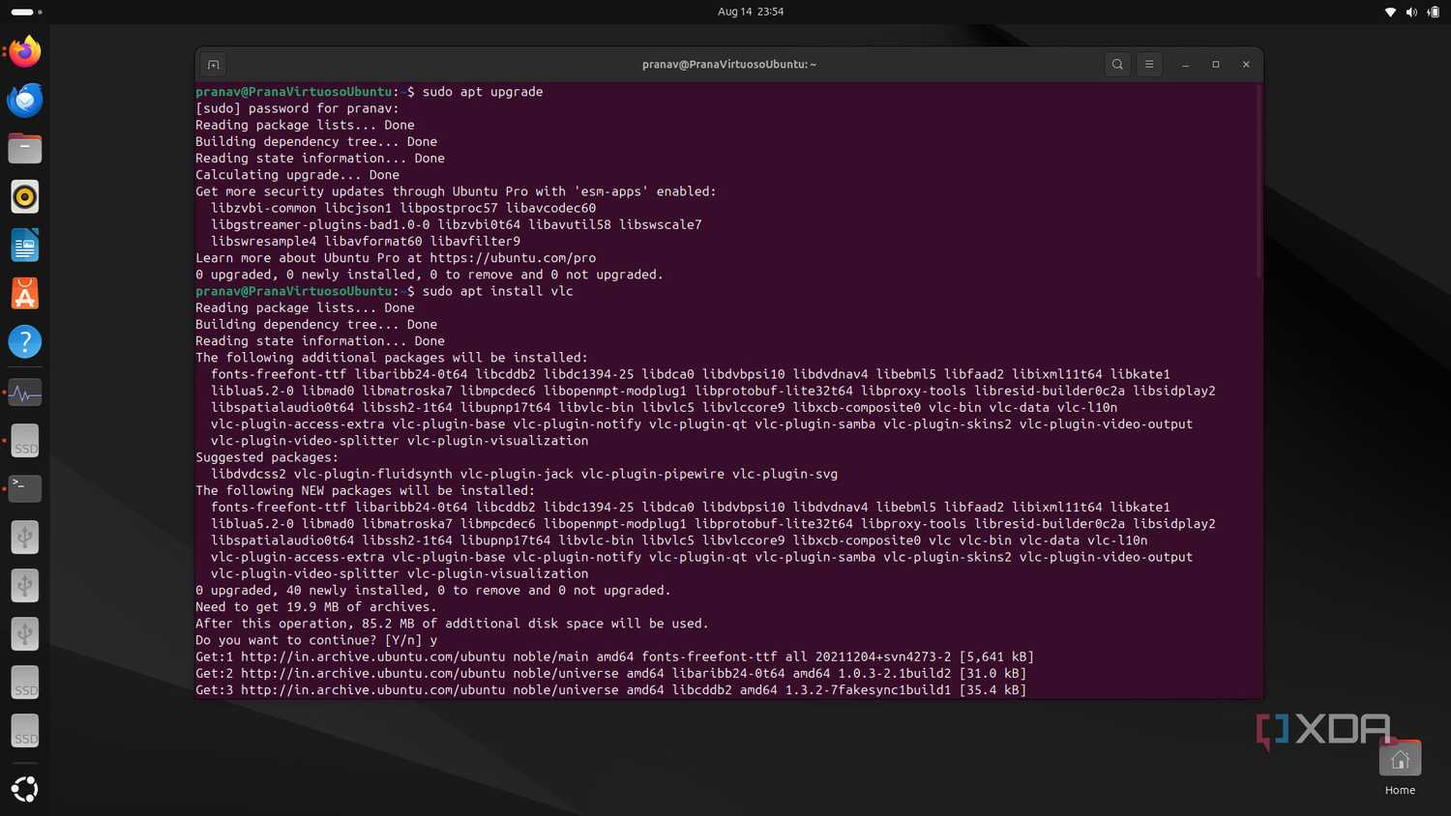
Task: Click 'The following NEW packages will be installed:'
Action: tap(365, 491)
